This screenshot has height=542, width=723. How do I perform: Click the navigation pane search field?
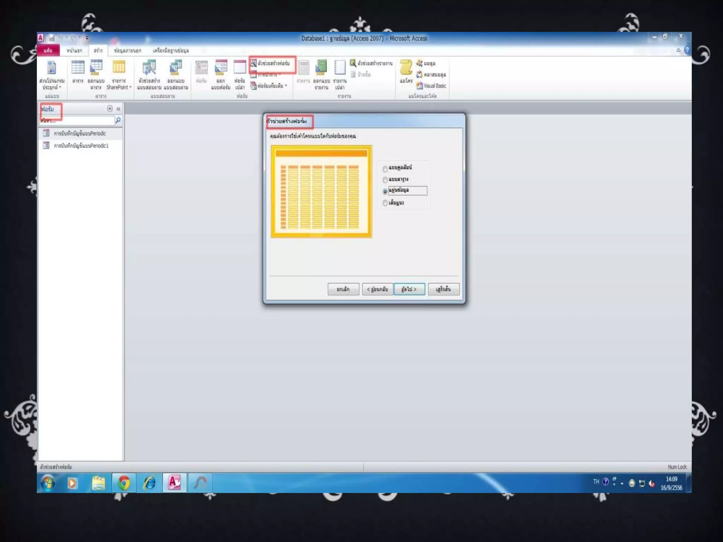pyautogui.click(x=78, y=121)
